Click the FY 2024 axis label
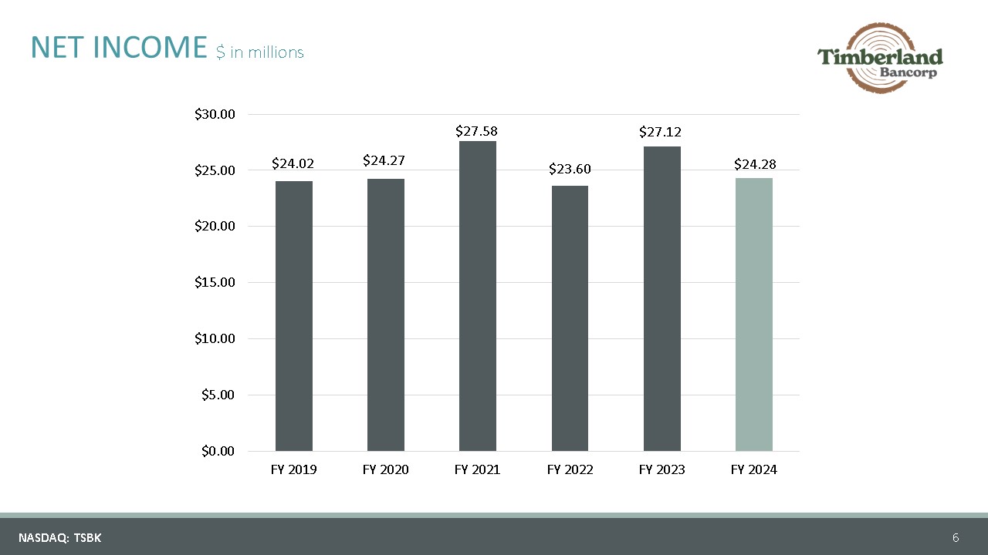The height and width of the screenshot is (555, 988). click(x=754, y=469)
